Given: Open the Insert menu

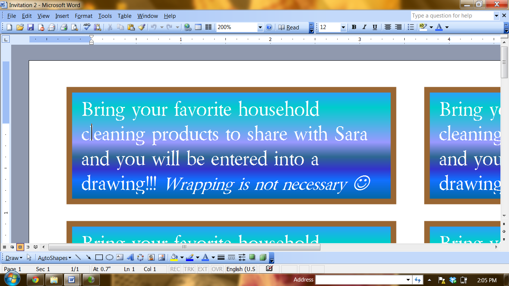Looking at the screenshot, I should pyautogui.click(x=62, y=16).
